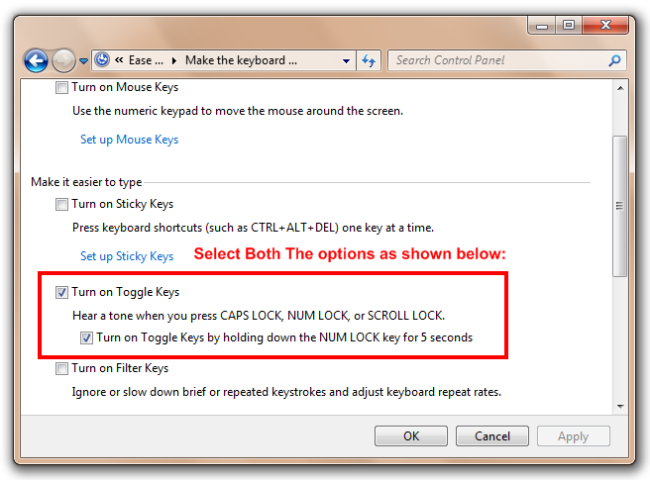
Task: Click the Search Control Panel field
Action: tap(495, 60)
